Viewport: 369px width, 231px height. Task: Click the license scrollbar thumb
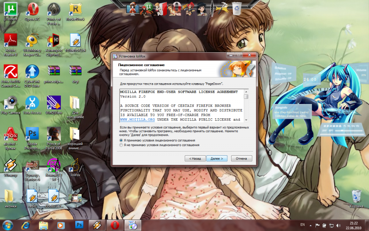point(246,97)
